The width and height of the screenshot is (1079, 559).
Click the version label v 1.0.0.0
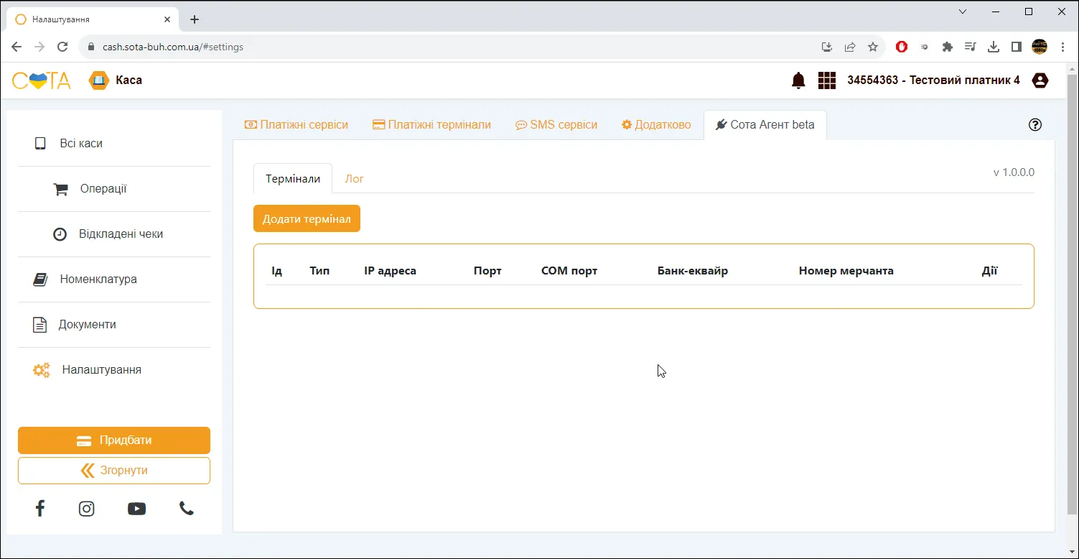point(1014,172)
